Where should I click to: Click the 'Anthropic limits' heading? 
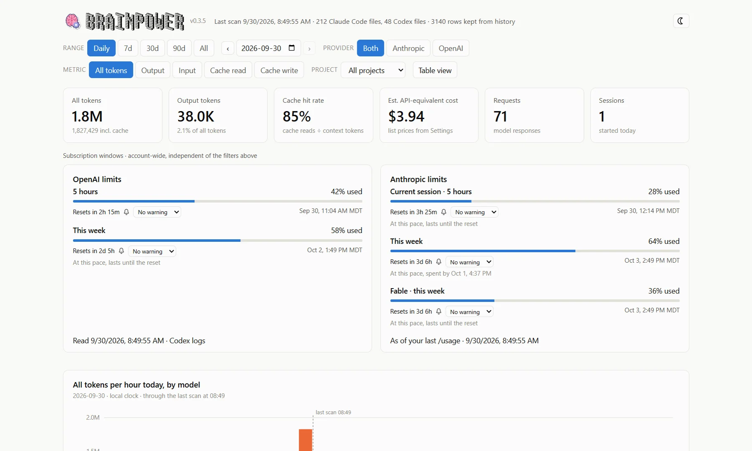point(418,179)
